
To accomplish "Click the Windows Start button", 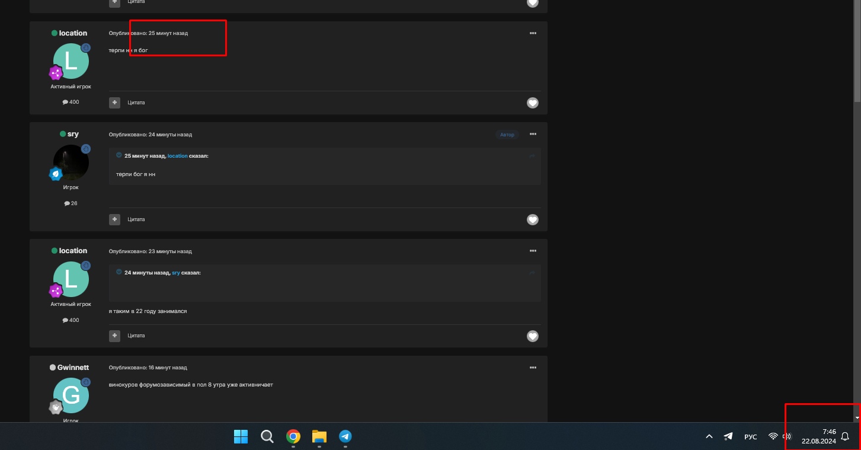I will (241, 437).
